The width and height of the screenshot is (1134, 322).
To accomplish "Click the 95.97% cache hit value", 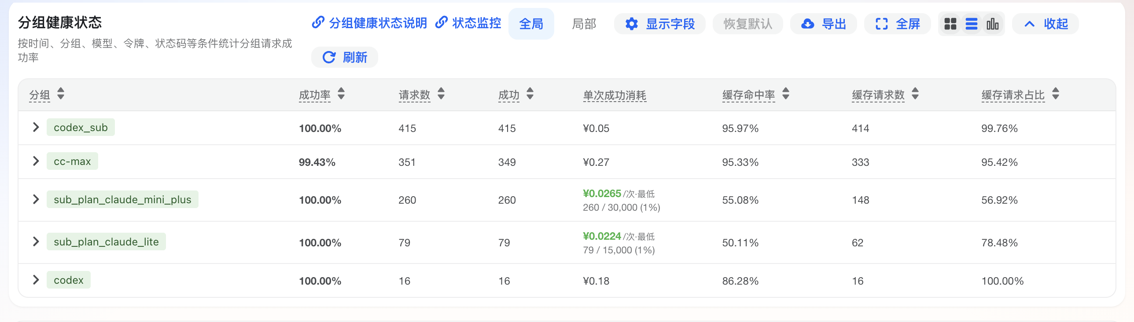I will [740, 128].
